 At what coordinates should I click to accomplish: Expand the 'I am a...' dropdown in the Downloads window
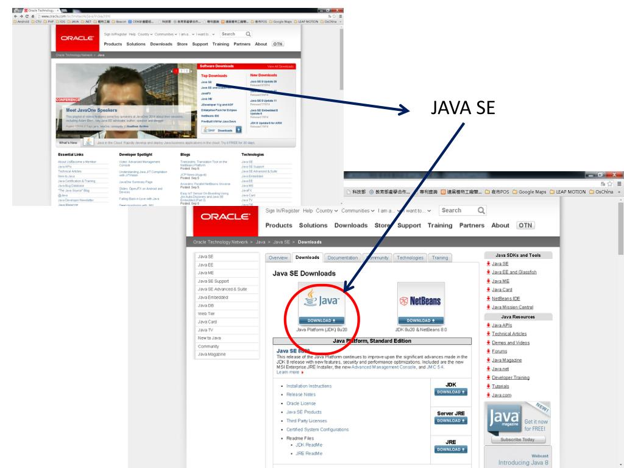click(x=389, y=210)
